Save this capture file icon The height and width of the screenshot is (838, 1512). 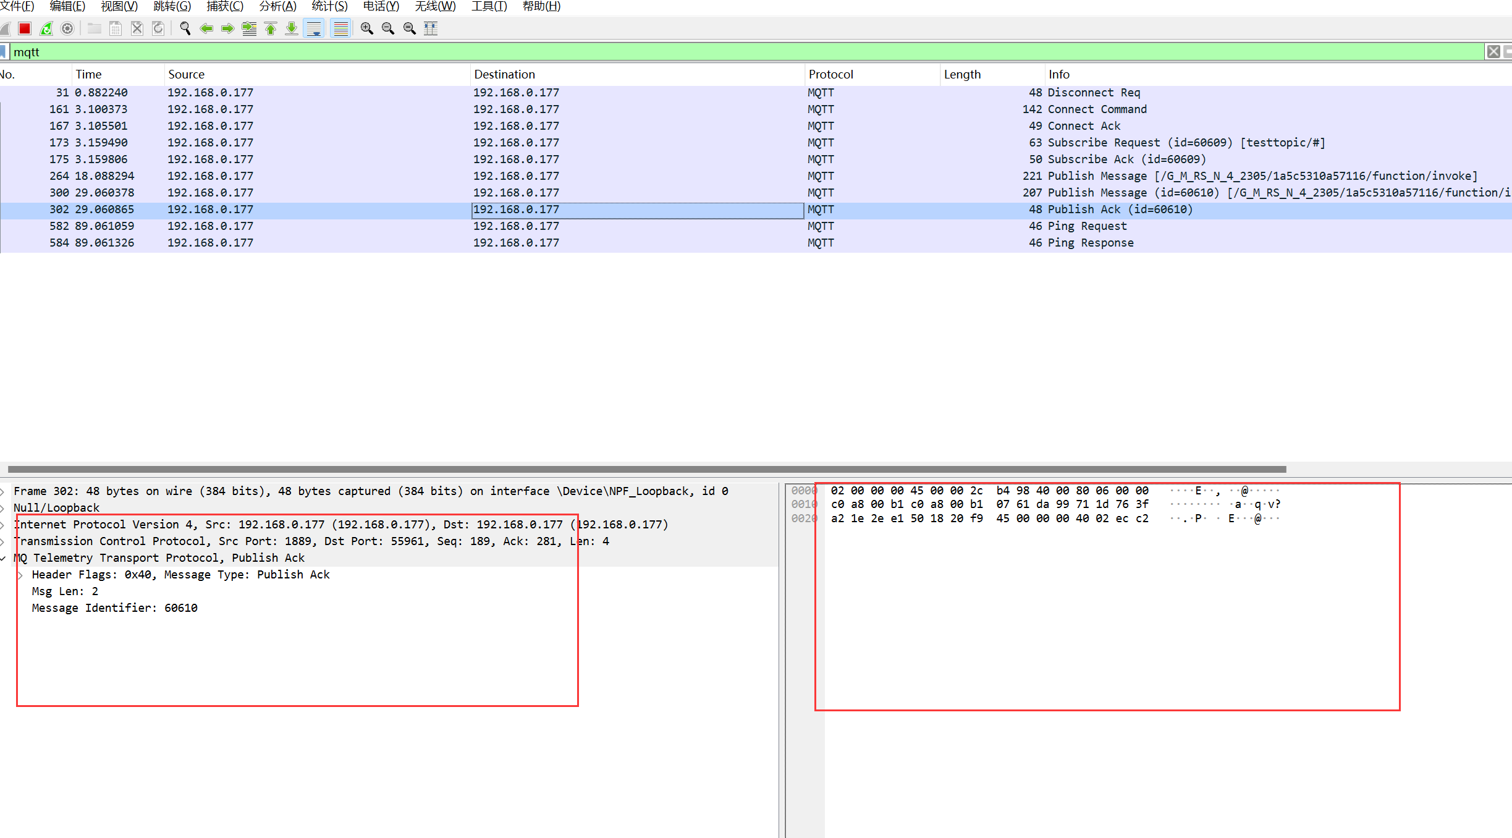116,28
